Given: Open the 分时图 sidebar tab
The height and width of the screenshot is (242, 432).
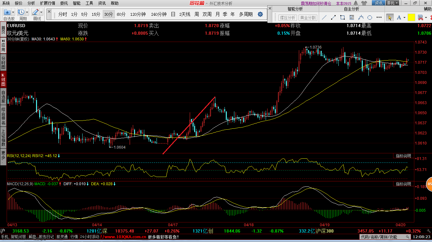Looking at the screenshot, I should tap(3, 62).
